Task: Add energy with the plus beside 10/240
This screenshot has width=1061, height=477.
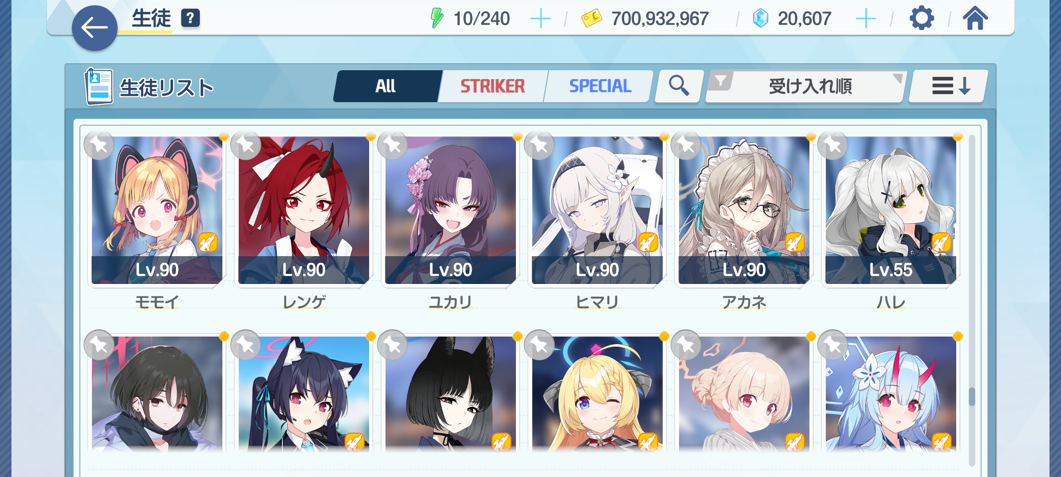Action: (x=540, y=19)
